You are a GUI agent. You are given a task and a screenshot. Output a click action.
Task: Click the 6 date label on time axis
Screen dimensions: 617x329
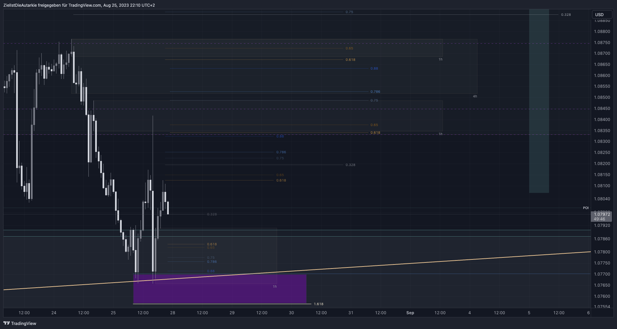588,313
